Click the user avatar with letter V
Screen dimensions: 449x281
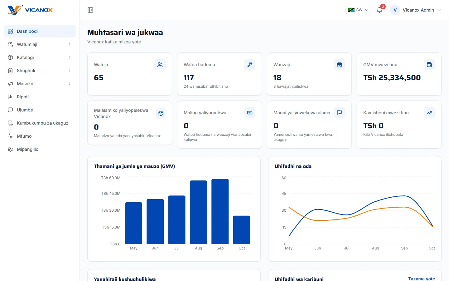(395, 10)
